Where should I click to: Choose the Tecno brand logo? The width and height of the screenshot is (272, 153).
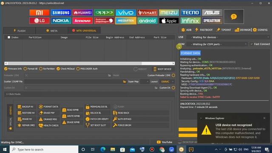coord(190,12)
